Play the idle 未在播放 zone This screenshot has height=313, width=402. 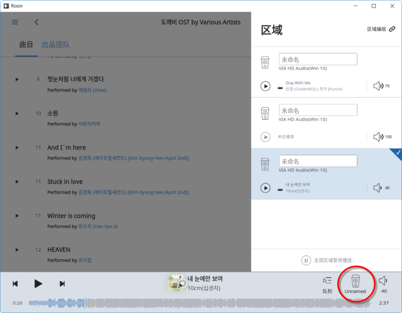pos(266,137)
